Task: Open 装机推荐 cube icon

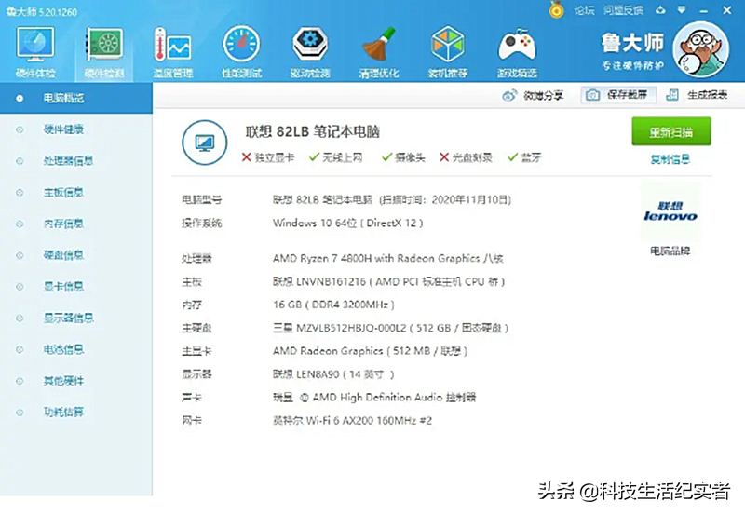Action: click(x=448, y=52)
